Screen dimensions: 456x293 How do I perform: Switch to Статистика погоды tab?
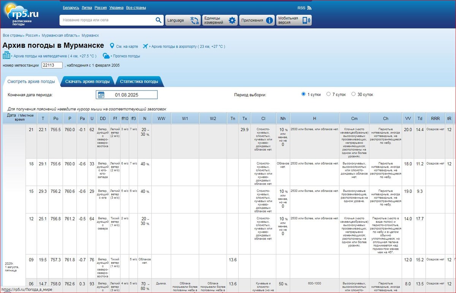(139, 81)
